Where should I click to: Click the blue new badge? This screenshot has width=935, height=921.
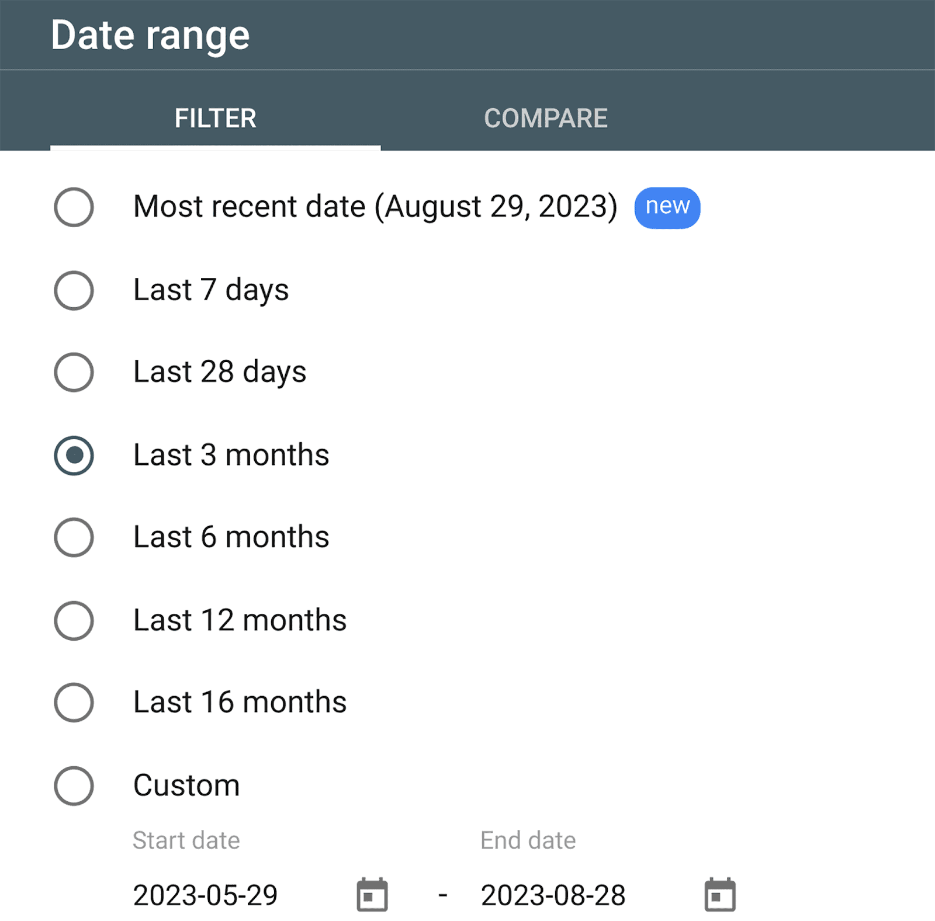pyautogui.click(x=667, y=207)
